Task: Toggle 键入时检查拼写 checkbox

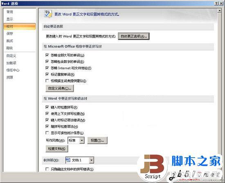Action: 47,107
